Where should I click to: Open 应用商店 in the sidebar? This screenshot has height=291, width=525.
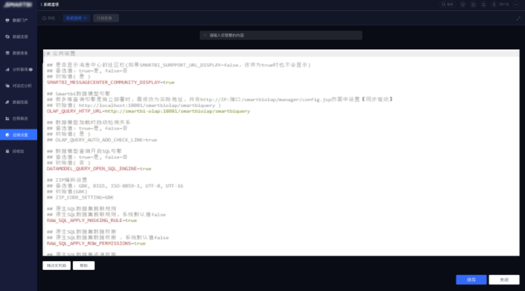coord(20,119)
